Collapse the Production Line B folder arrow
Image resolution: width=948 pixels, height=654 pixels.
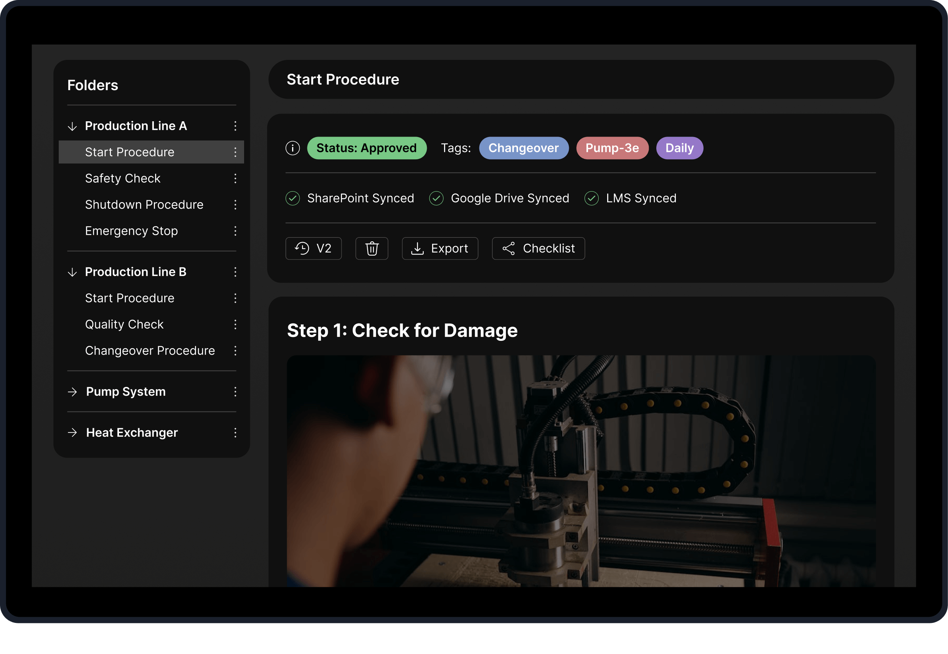[x=73, y=272]
